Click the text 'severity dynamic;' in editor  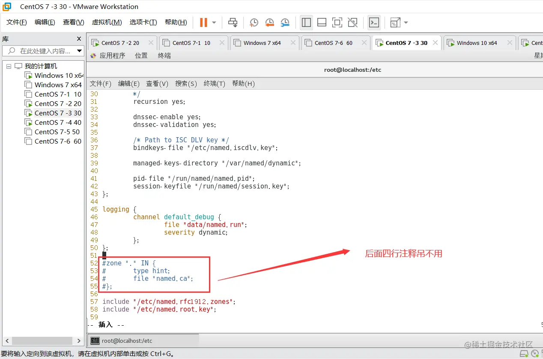(x=196, y=232)
